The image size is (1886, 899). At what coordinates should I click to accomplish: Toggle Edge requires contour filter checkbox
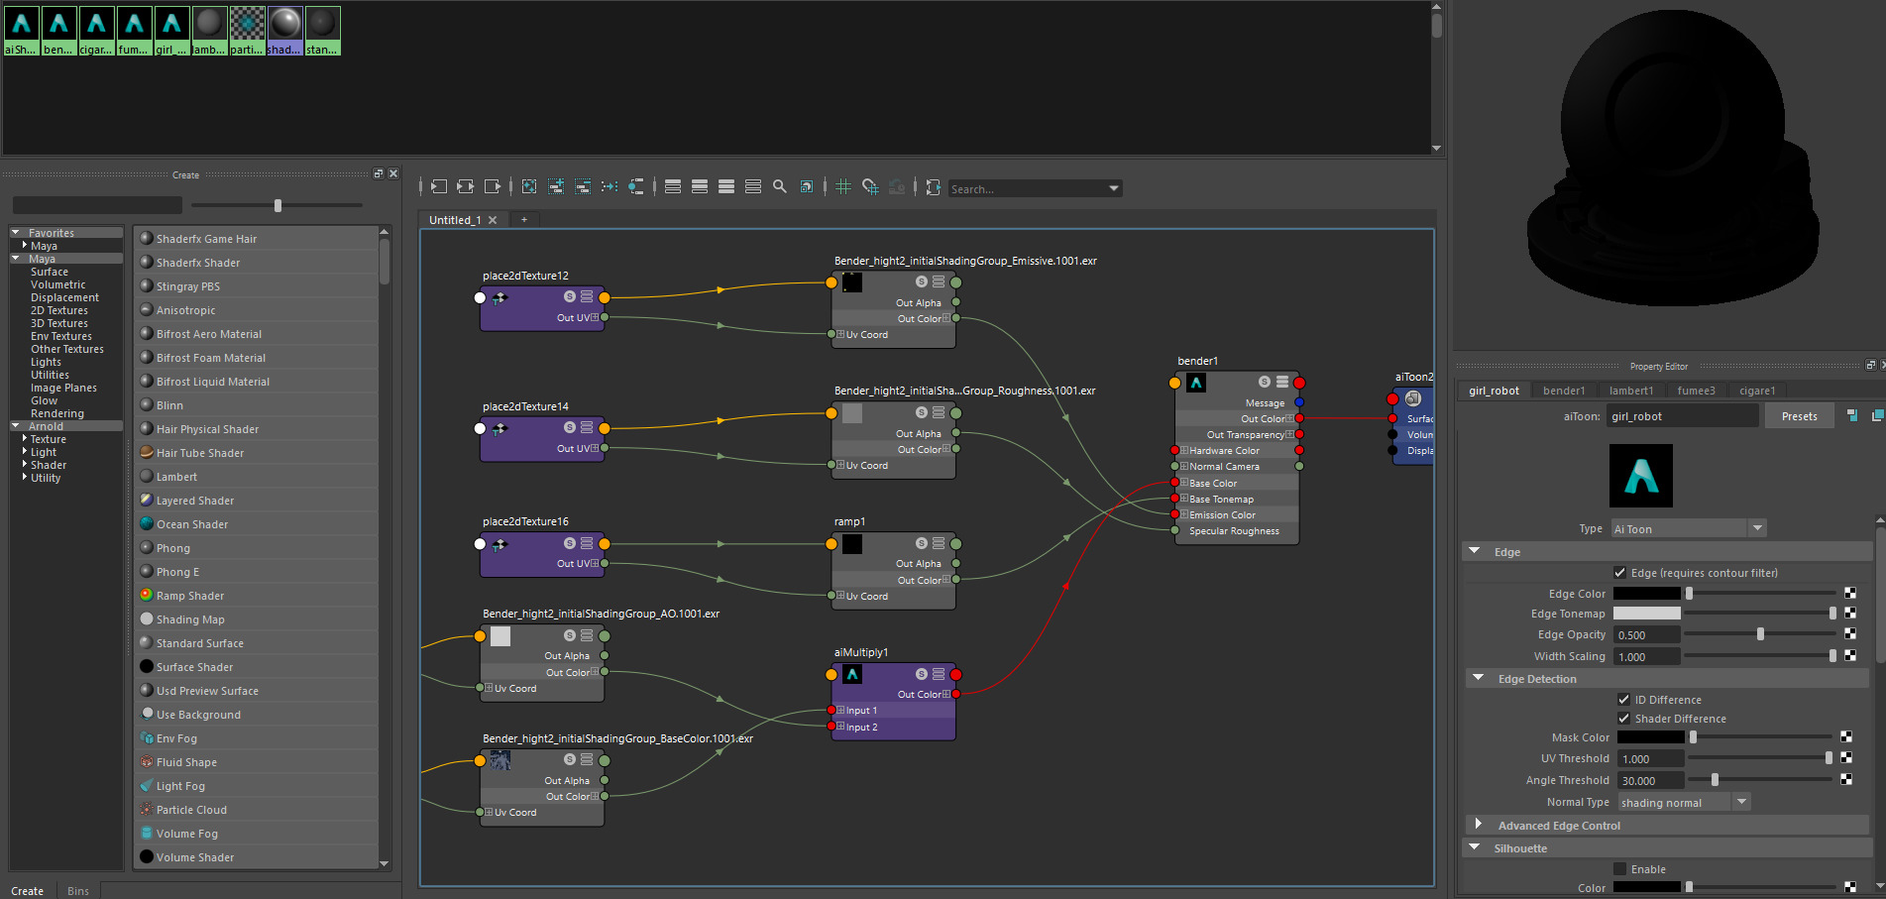(x=1619, y=573)
